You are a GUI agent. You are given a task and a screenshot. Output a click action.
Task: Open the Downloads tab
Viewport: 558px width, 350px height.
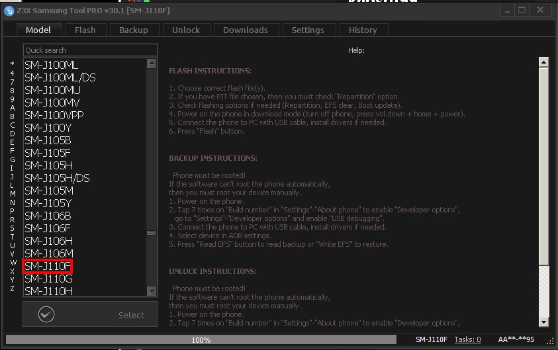245,30
